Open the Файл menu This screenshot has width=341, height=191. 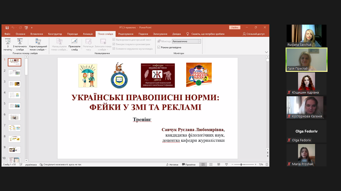coord(7,34)
